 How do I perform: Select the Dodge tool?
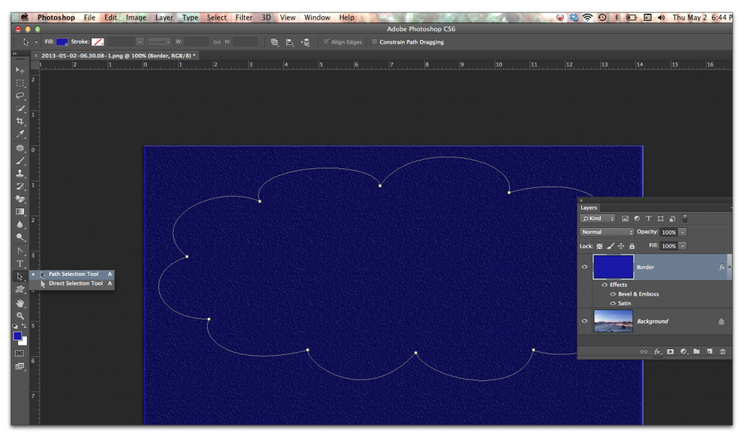coord(20,237)
